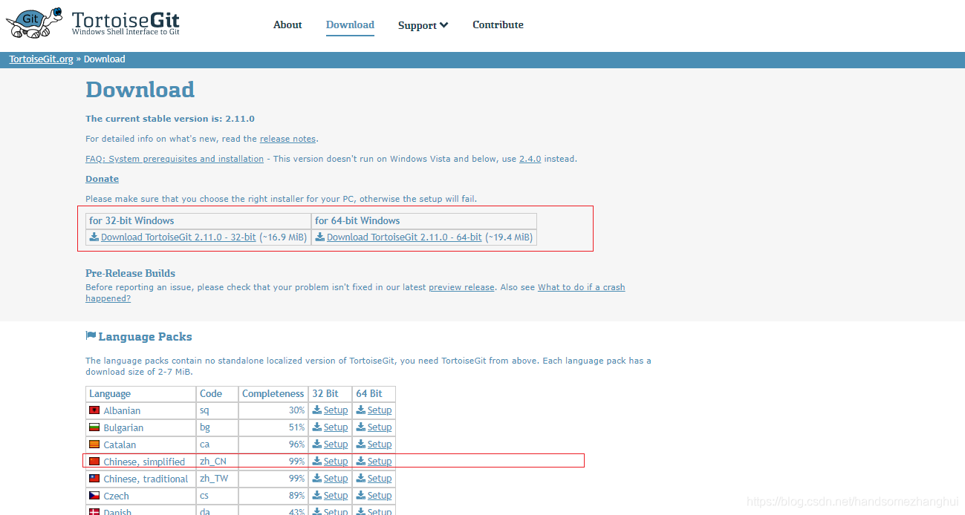Click Czech 32 Bit download icon
This screenshot has width=965, height=515.
point(317,496)
